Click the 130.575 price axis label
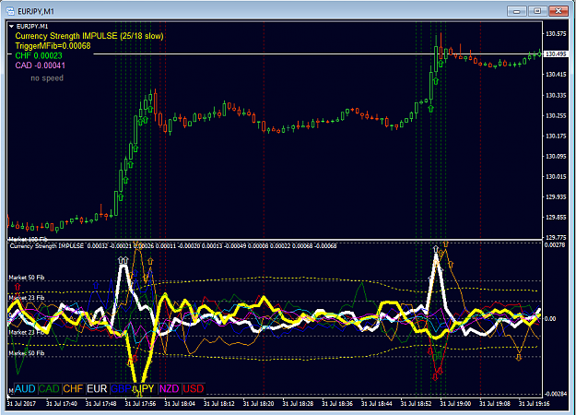This screenshot has width=576, height=415. (556, 34)
